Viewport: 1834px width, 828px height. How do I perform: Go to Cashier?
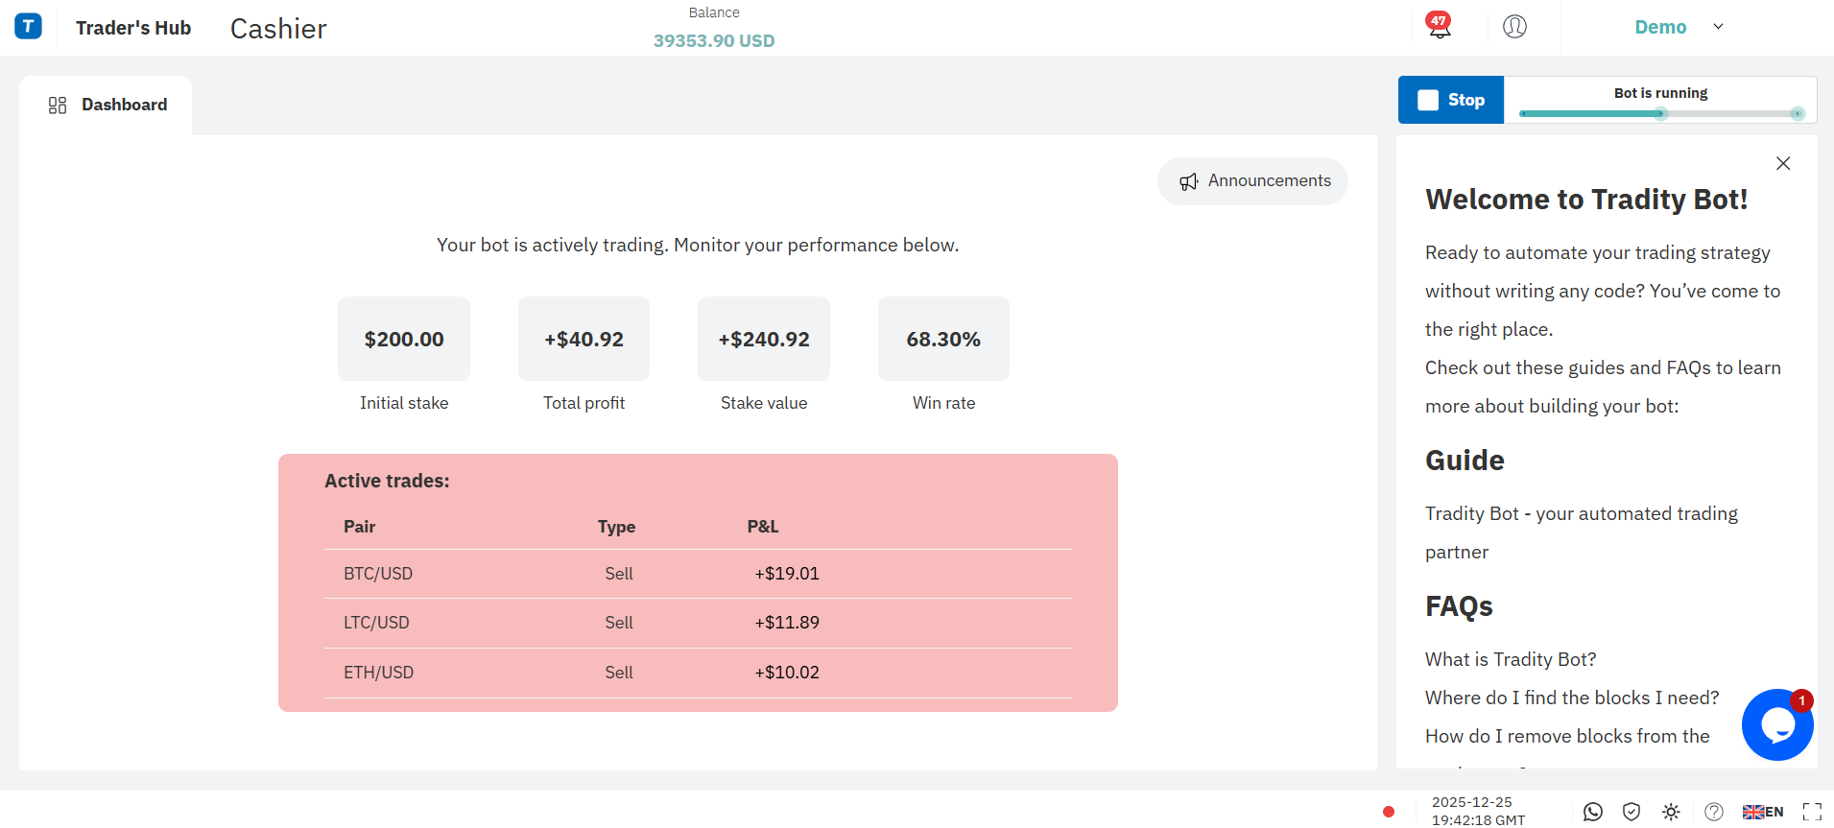pos(278,29)
